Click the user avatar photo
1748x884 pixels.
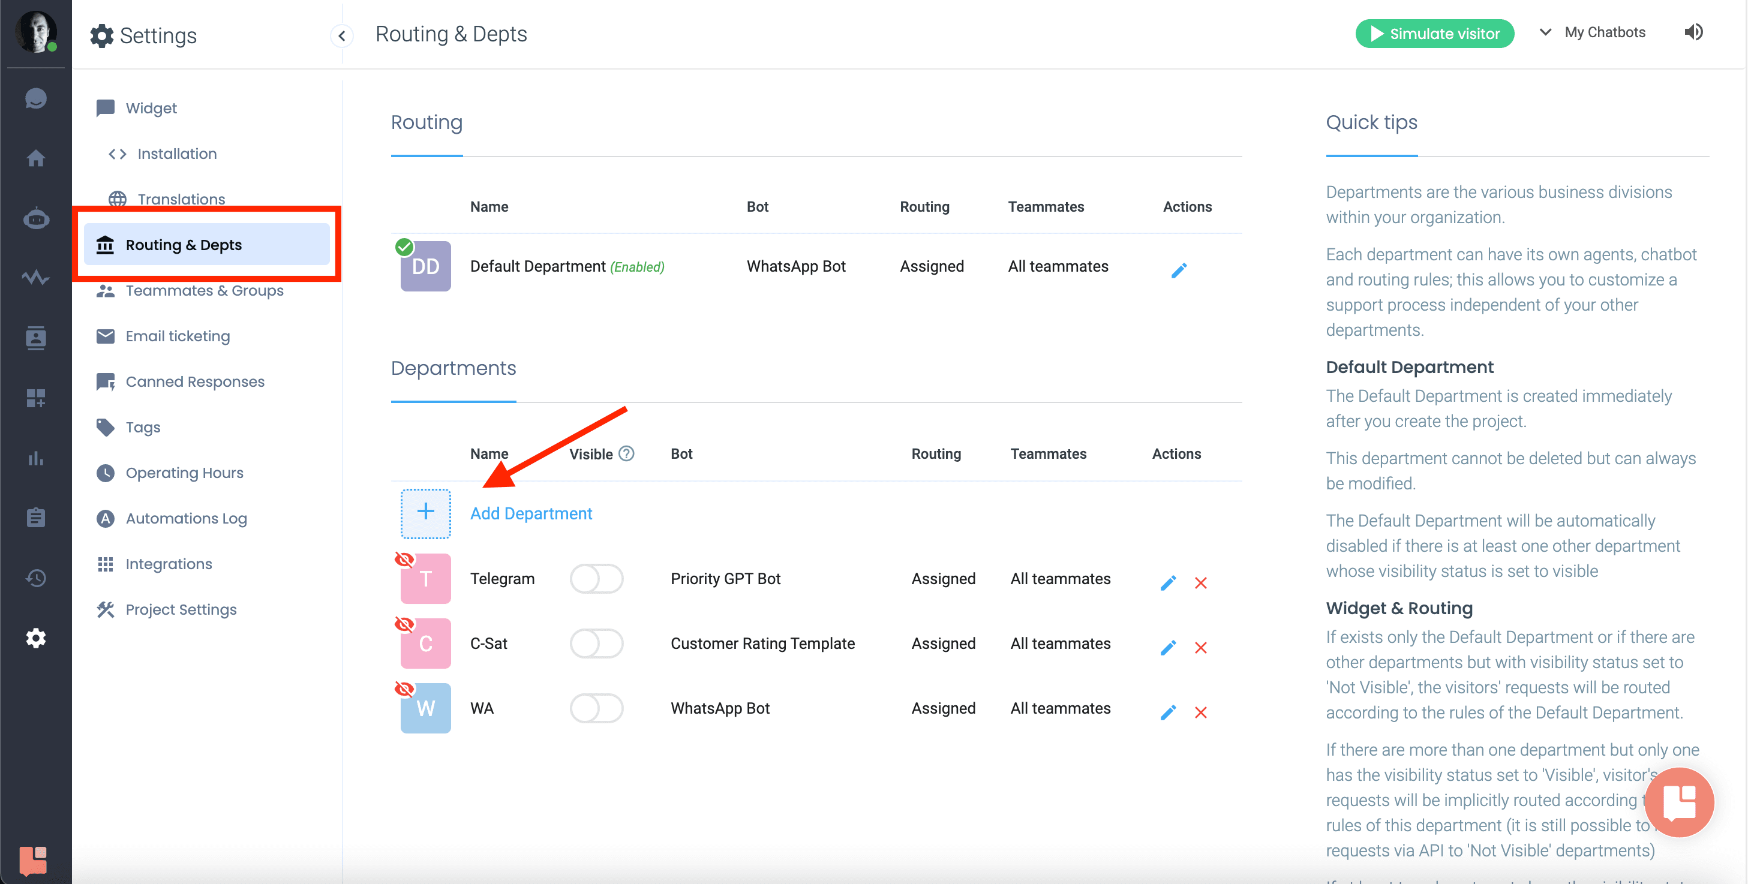35,32
